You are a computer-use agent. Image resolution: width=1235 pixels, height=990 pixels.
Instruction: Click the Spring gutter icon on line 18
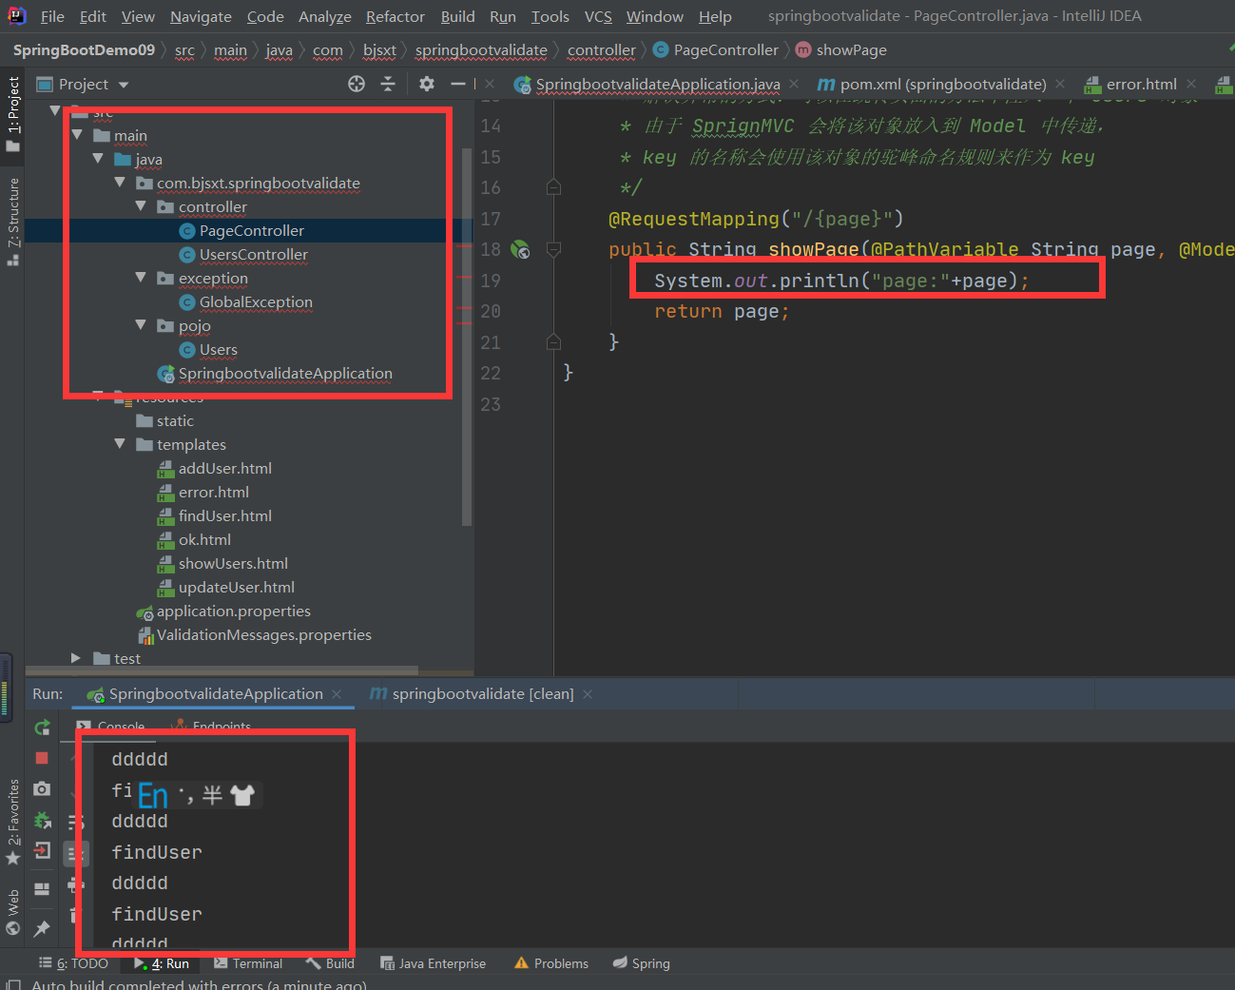pyautogui.click(x=520, y=250)
